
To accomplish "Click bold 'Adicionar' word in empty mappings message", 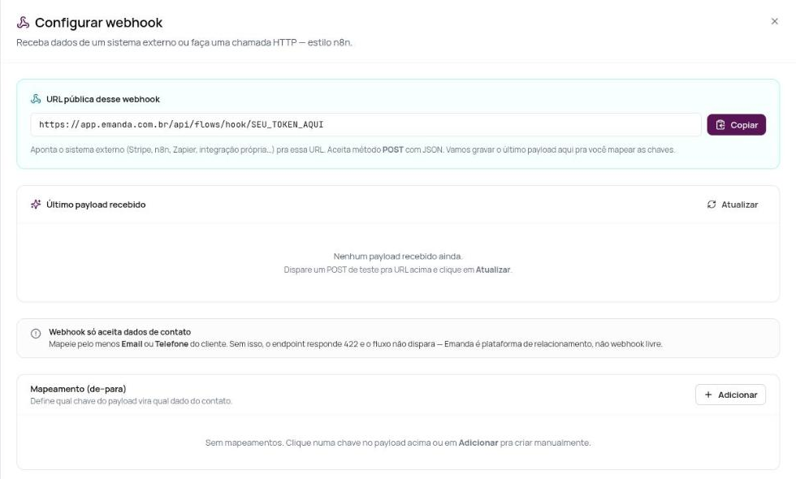I will point(478,442).
